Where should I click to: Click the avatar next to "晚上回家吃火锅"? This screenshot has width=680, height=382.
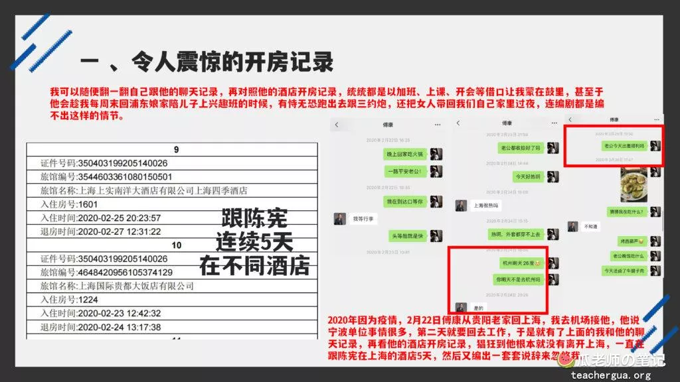[436, 154]
